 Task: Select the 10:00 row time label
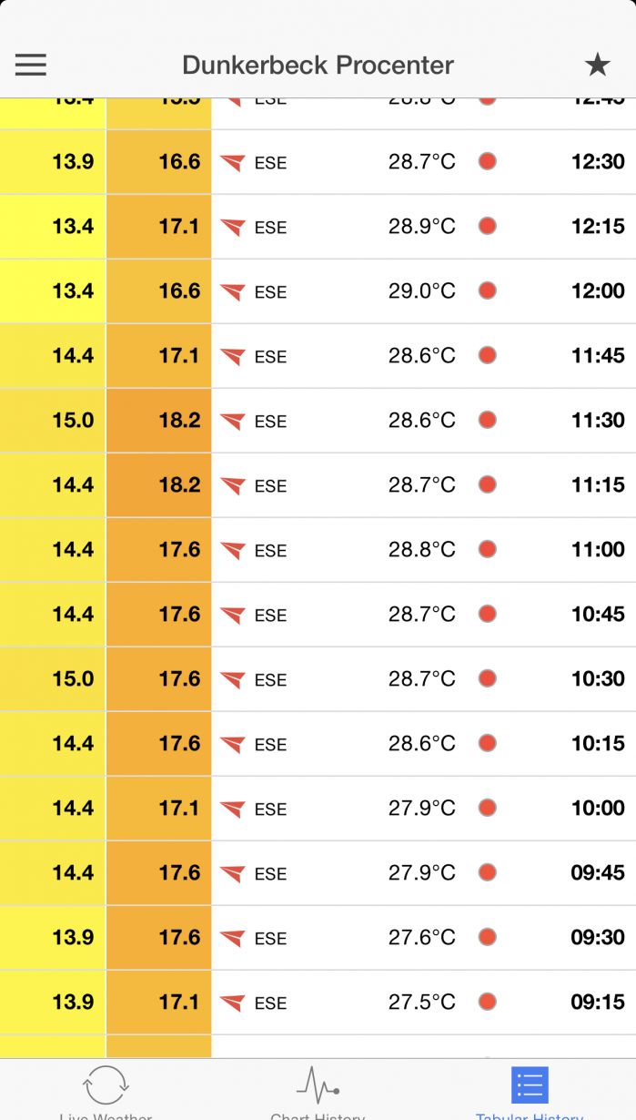coord(598,809)
